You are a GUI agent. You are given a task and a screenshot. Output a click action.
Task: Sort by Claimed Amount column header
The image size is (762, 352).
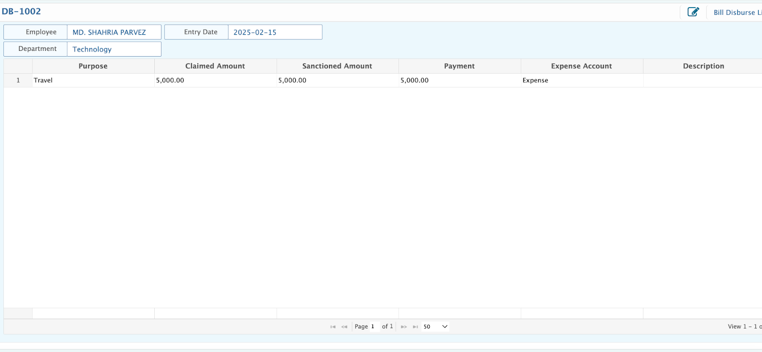pyautogui.click(x=215, y=66)
